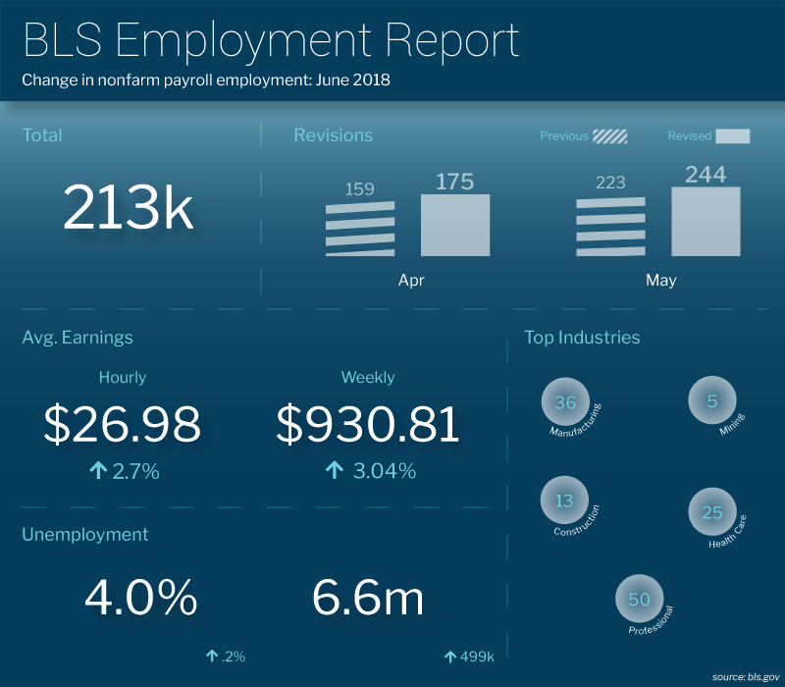Click the solid May revised bar
The height and width of the screenshot is (687, 785).
coord(706,222)
